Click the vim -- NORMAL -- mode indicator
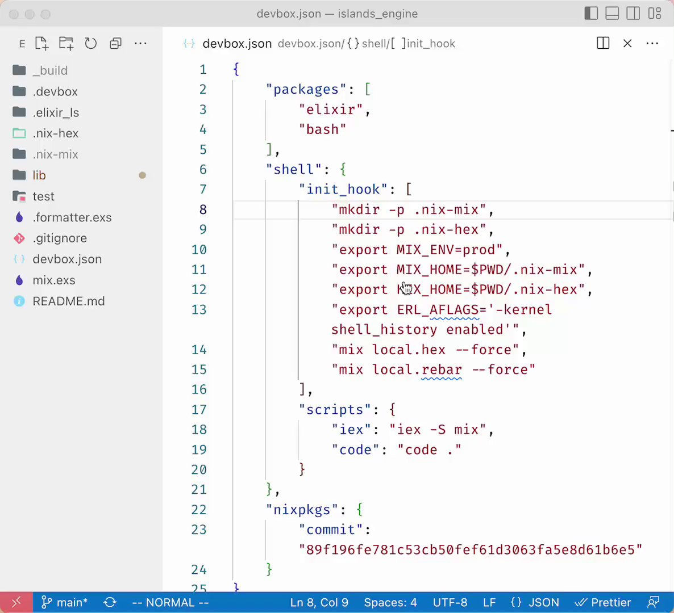The width and height of the screenshot is (674, 613). [x=170, y=602]
